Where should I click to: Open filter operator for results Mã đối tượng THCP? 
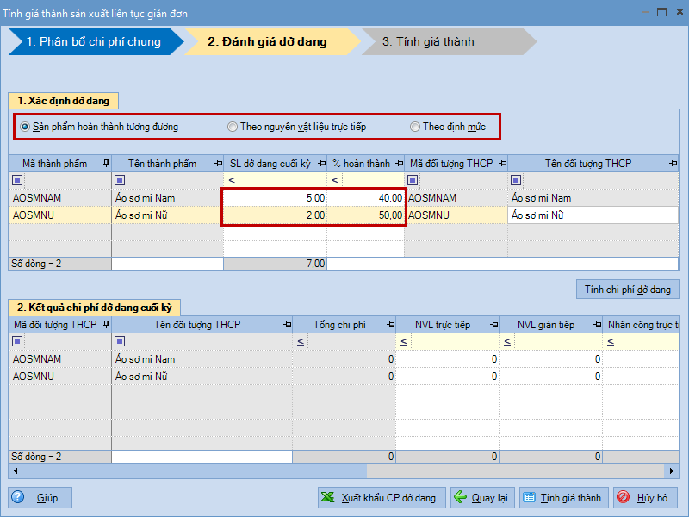click(17, 340)
